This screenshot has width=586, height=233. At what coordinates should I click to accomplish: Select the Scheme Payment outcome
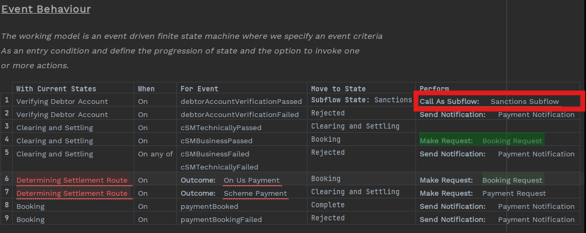pos(255,193)
